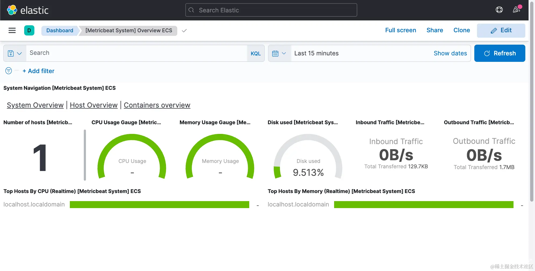Screen dimensions: 535x271
Task: Open the System Overview link
Action: pyautogui.click(x=35, y=105)
